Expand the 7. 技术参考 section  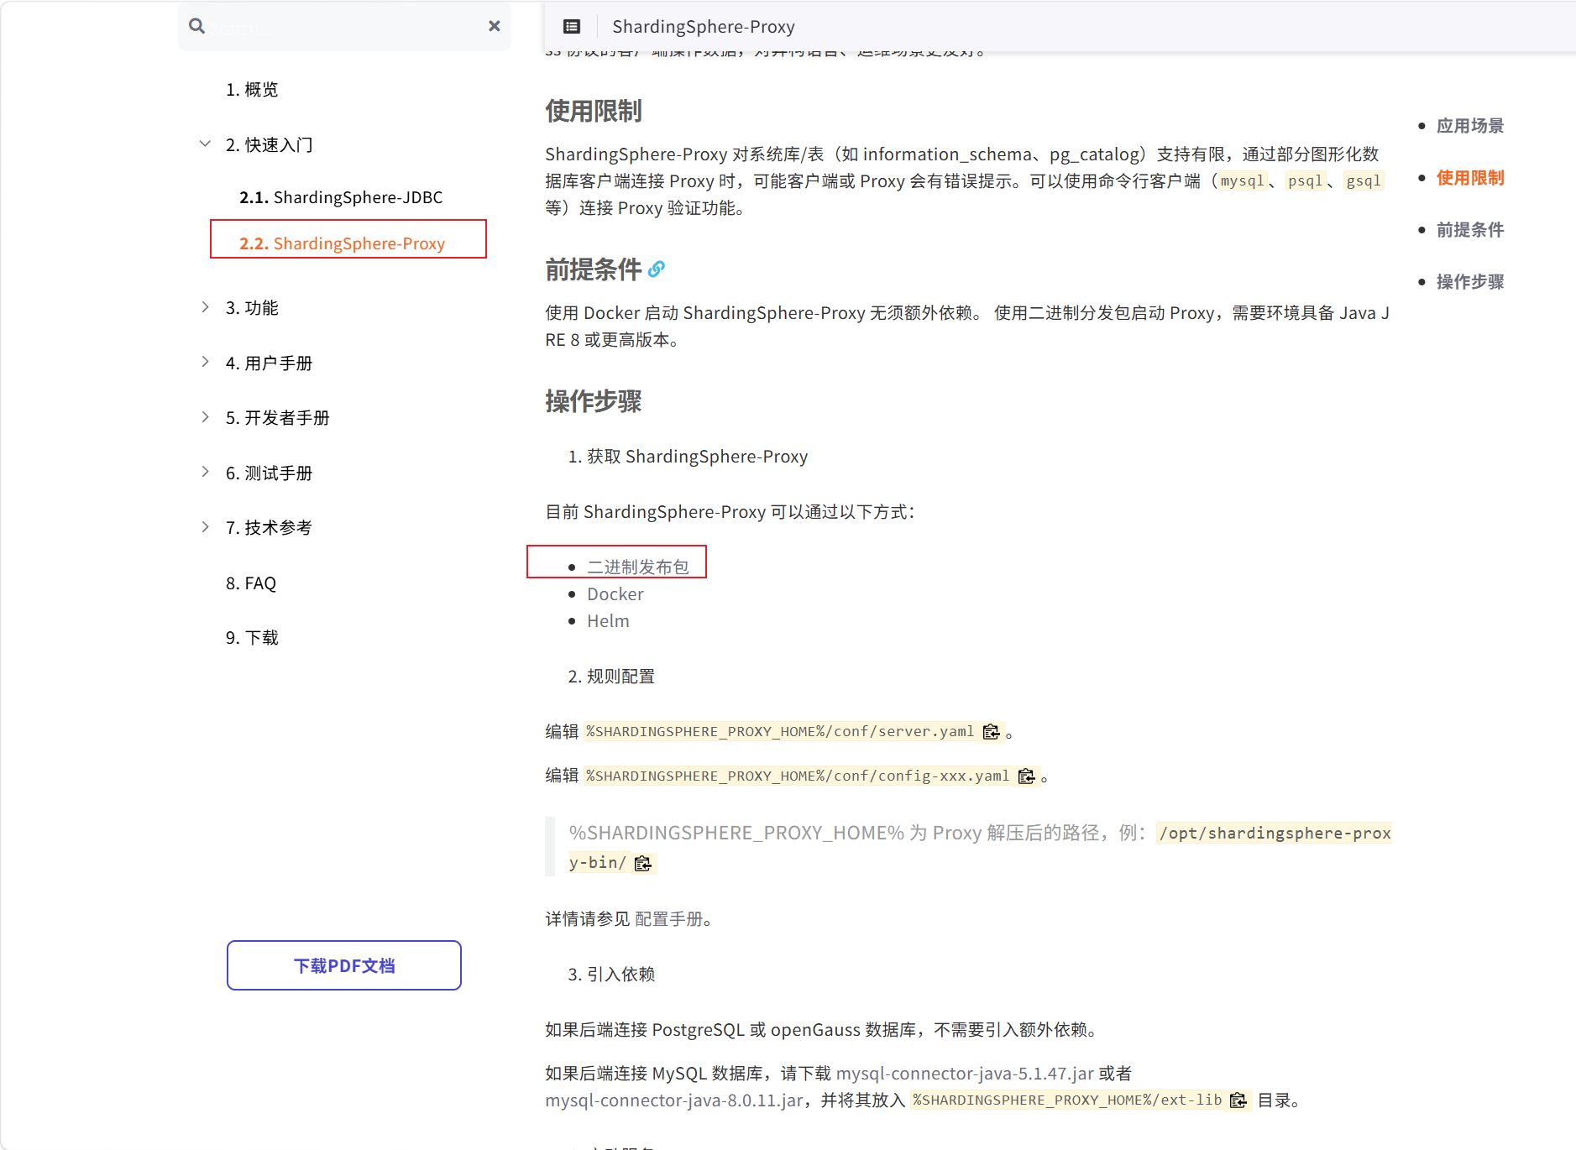205,527
